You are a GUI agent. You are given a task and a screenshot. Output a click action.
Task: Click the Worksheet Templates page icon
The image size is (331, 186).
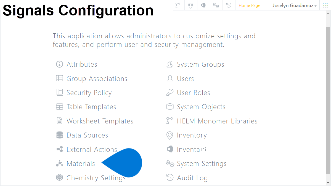60,121
